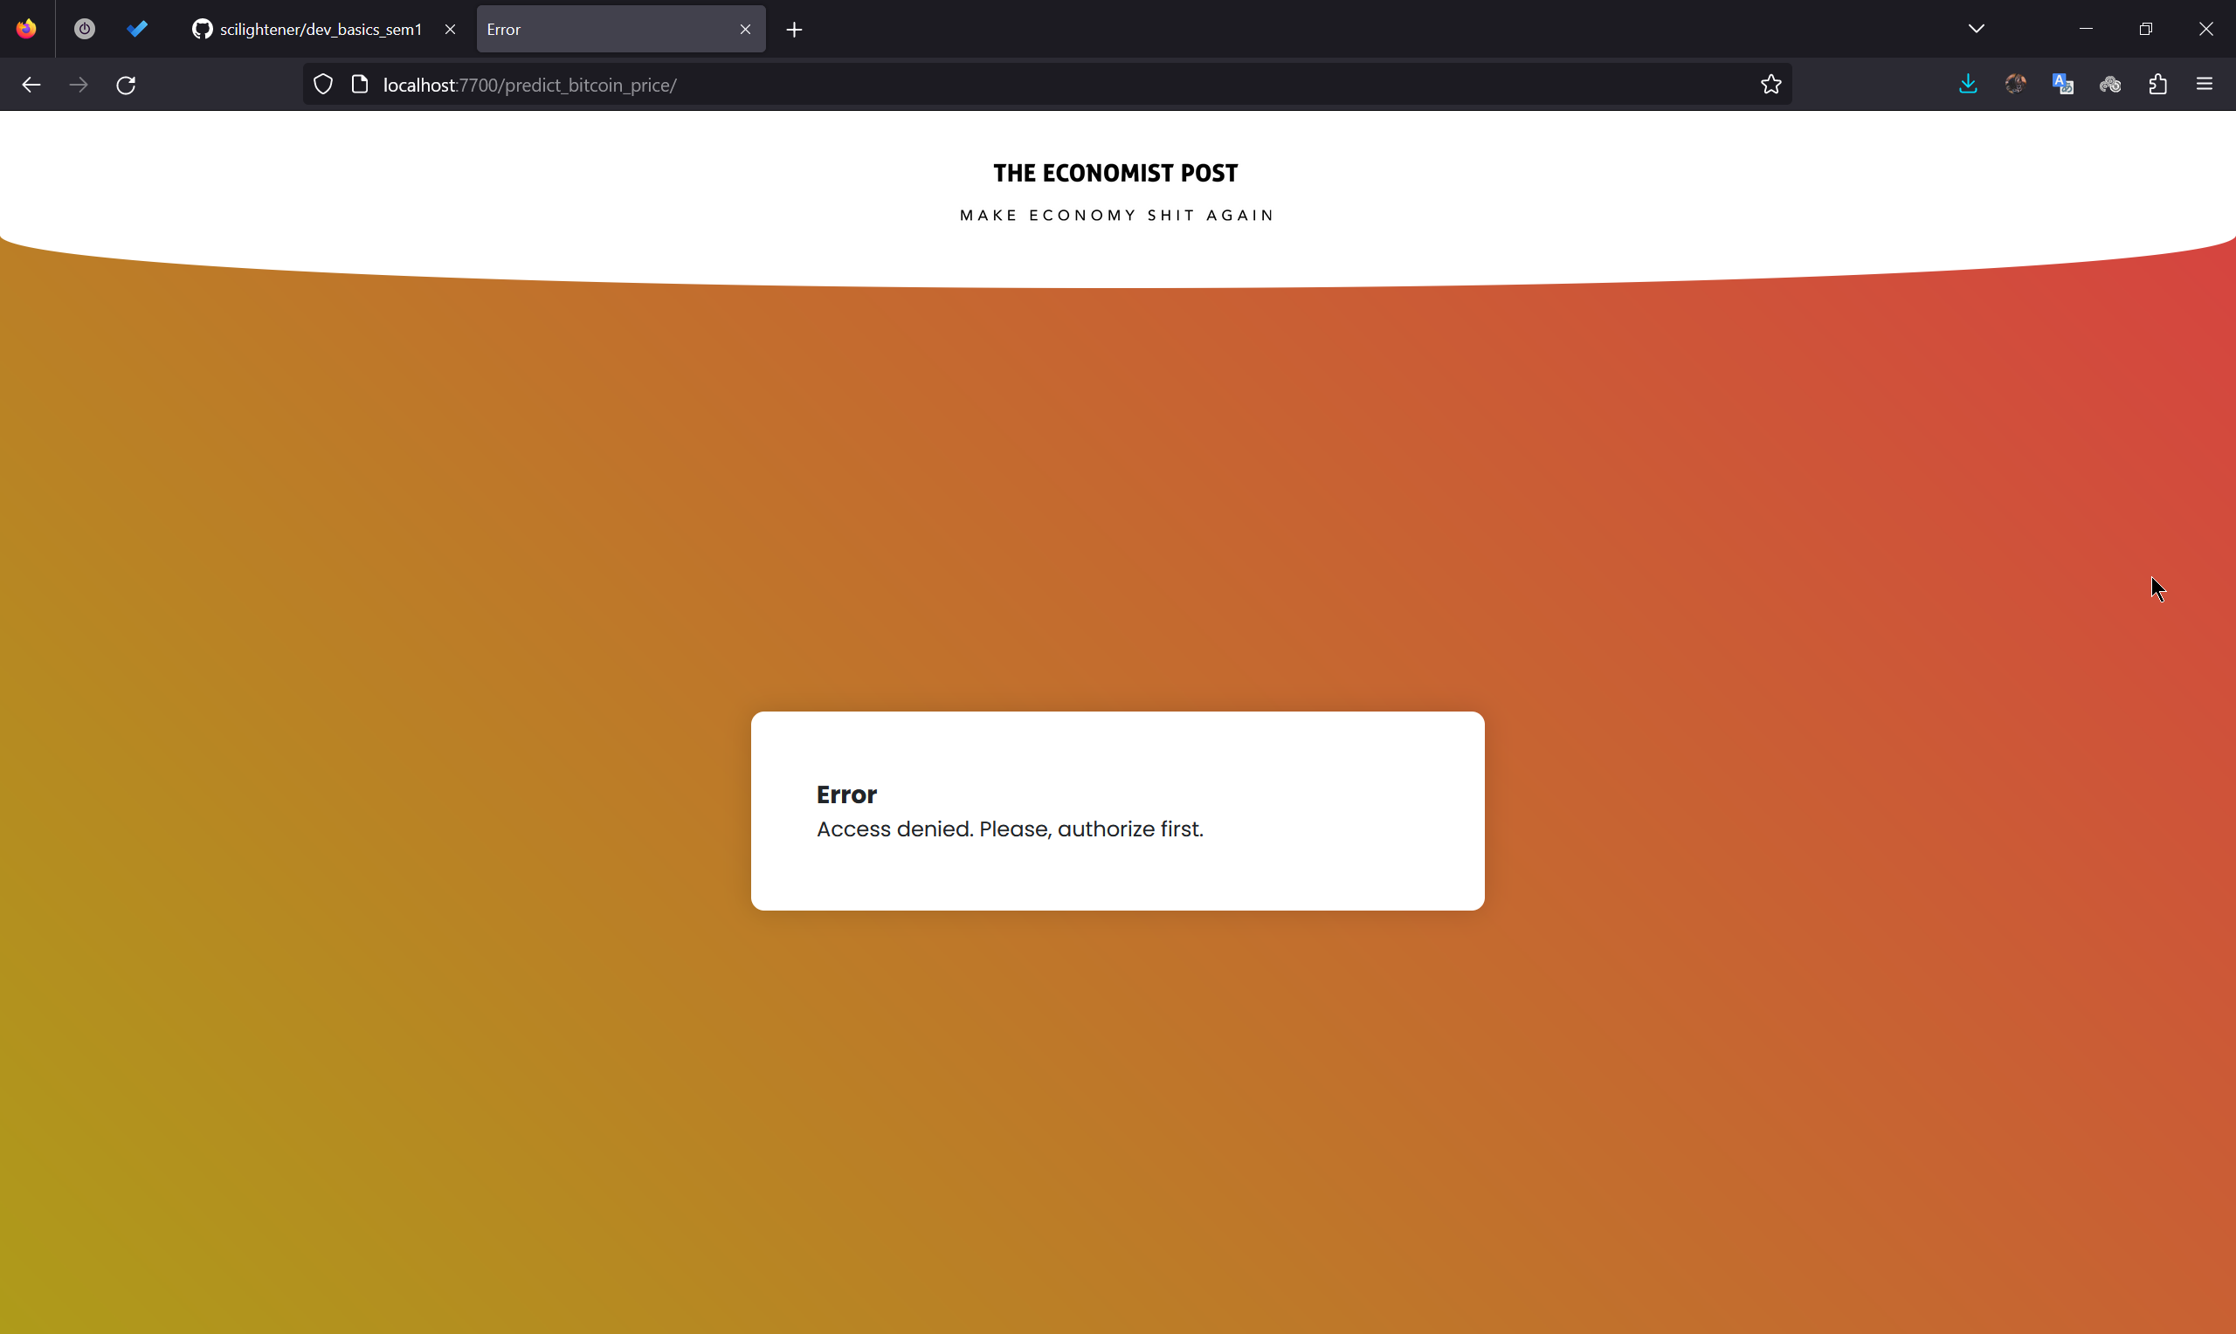Open the tracking protection shield panel
Screen dimensions: 2236x1334
[323, 84]
